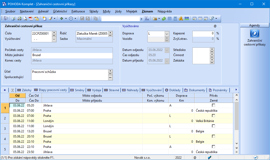This screenshot has height=160, width=270.
Task: Switch to the Doklady tab
Action: click(173, 90)
